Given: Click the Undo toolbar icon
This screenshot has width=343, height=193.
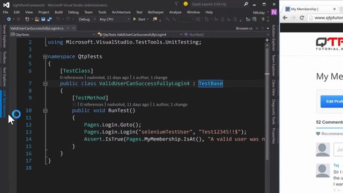Looking at the screenshot, I should (58, 19).
